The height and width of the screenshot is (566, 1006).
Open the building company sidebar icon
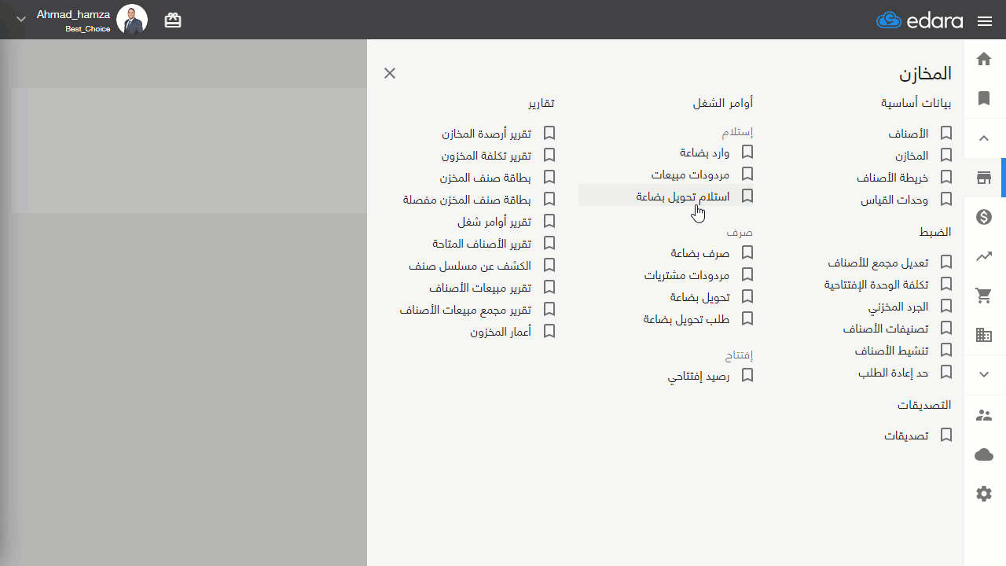click(x=984, y=336)
